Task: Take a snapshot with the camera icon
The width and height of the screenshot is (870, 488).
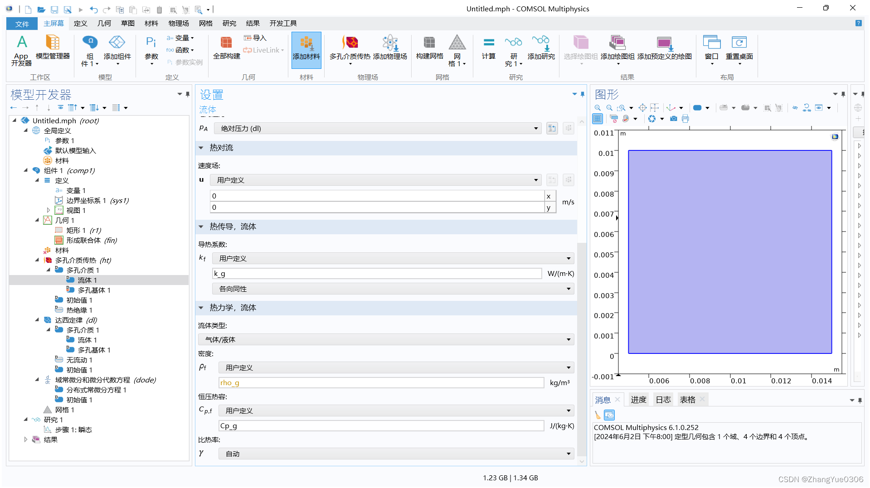Action: [x=674, y=119]
